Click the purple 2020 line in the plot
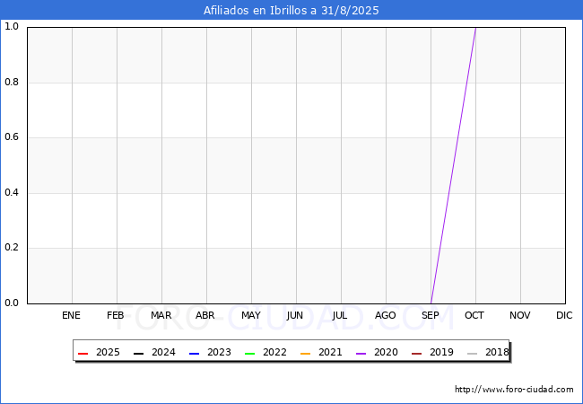 coord(453,165)
